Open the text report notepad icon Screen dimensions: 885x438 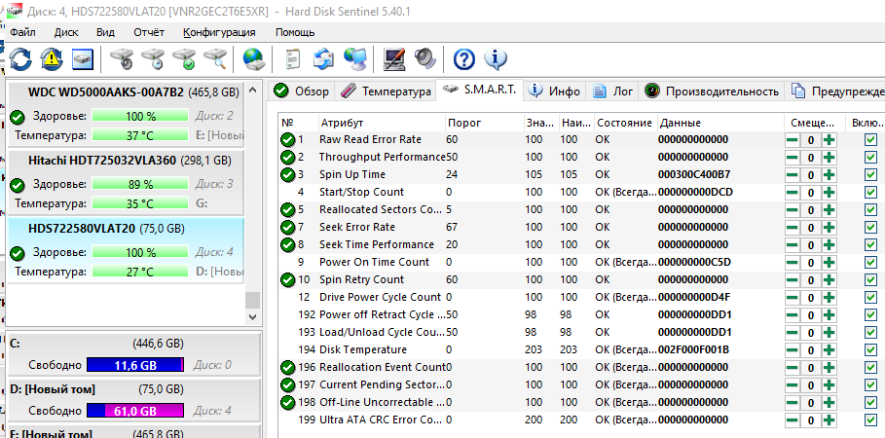292,58
